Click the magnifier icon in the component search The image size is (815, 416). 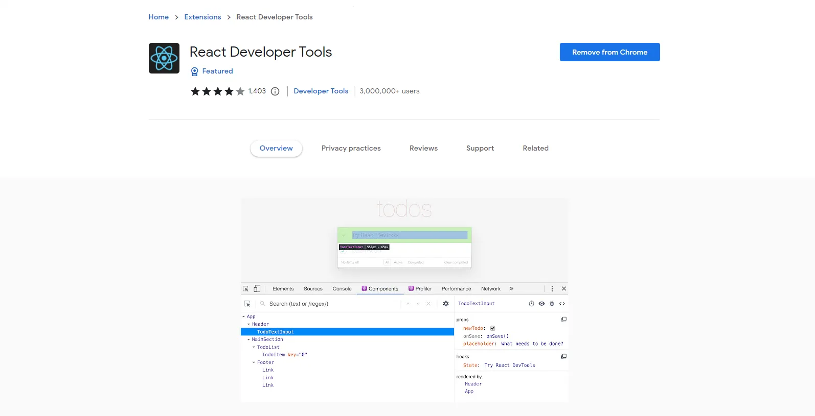tap(262, 304)
